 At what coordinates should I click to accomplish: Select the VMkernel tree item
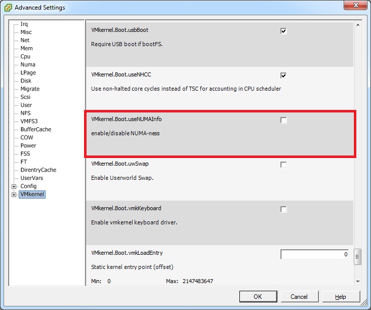point(32,194)
